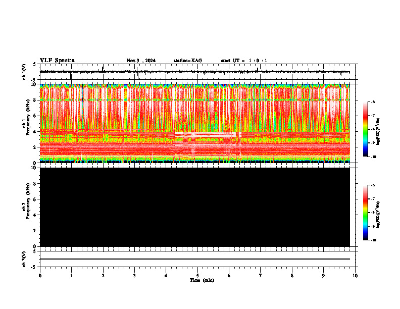The height and width of the screenshot is (309, 400).
Task: Click time-axis tick label 3
Action: click(134, 276)
